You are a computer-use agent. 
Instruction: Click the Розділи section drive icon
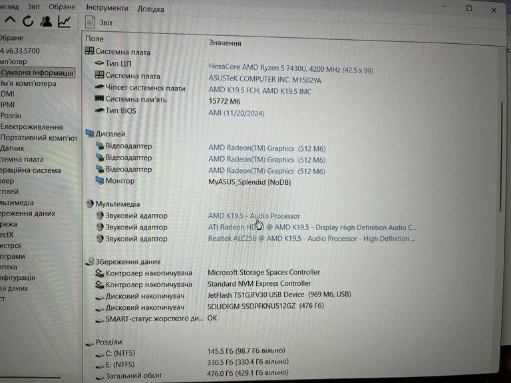point(90,343)
